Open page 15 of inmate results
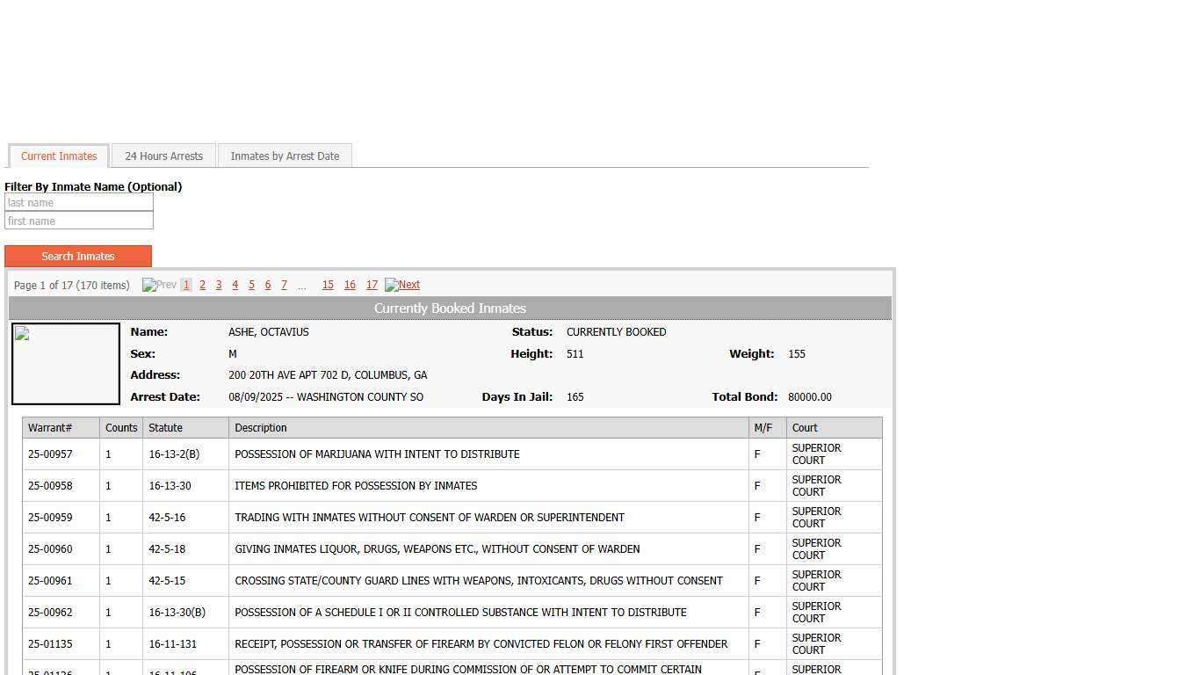The width and height of the screenshot is (1200, 675). click(328, 285)
